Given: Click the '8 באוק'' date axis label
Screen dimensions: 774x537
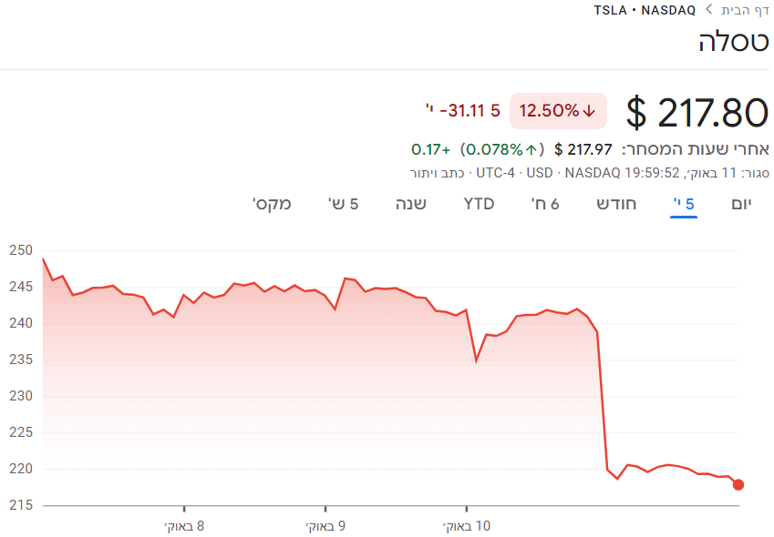Looking at the screenshot, I should click(x=184, y=526).
